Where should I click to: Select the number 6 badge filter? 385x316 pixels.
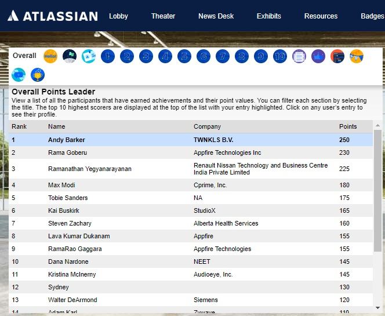click(204, 56)
